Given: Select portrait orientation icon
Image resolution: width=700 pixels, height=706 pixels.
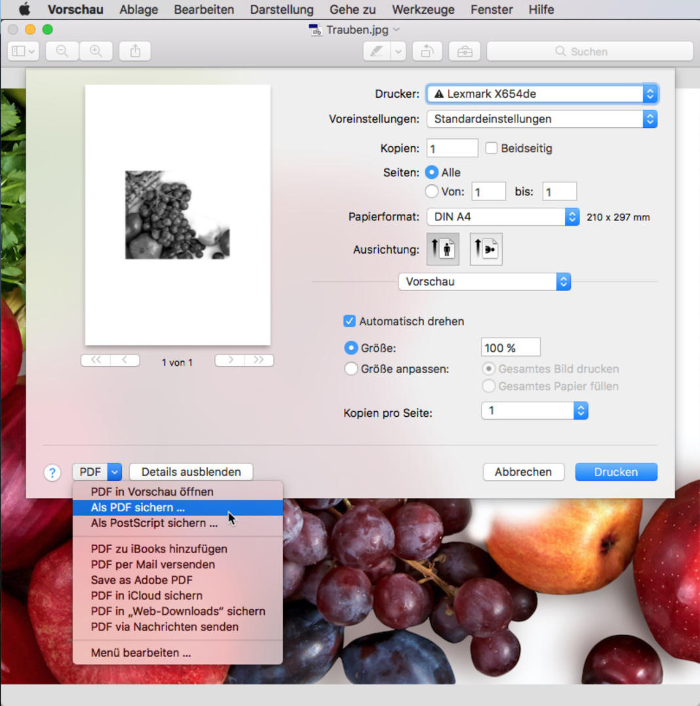Looking at the screenshot, I should (442, 249).
